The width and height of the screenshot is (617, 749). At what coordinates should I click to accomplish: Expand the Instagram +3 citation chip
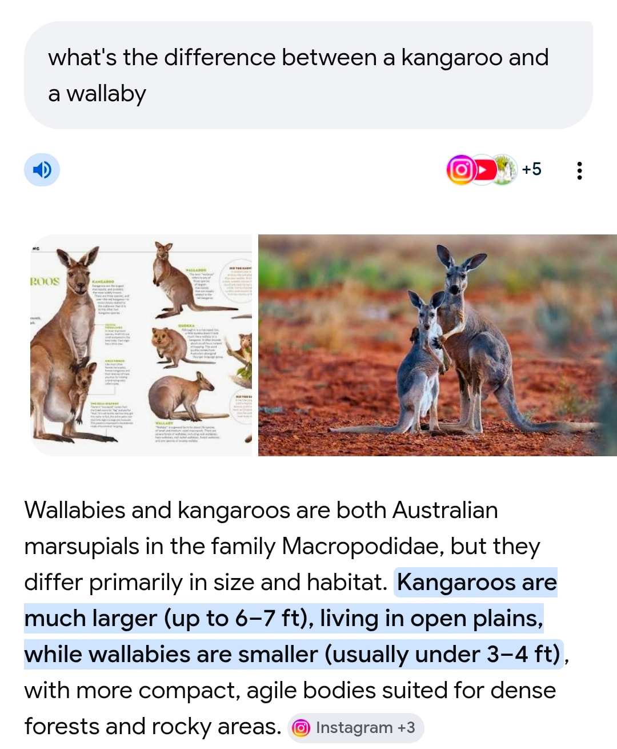356,728
